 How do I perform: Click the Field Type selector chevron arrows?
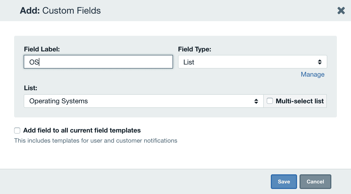click(x=320, y=62)
